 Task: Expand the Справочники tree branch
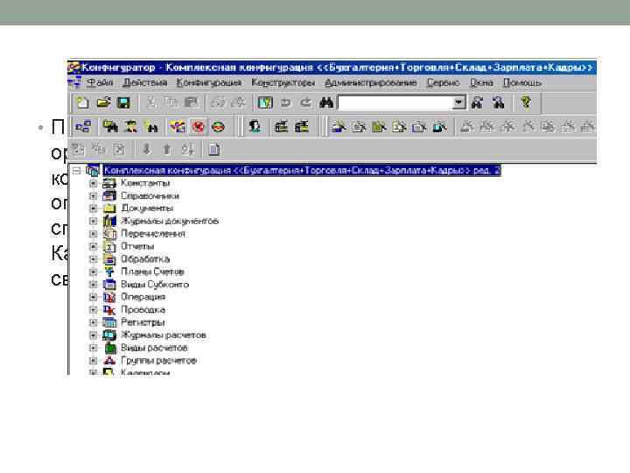[x=94, y=196]
